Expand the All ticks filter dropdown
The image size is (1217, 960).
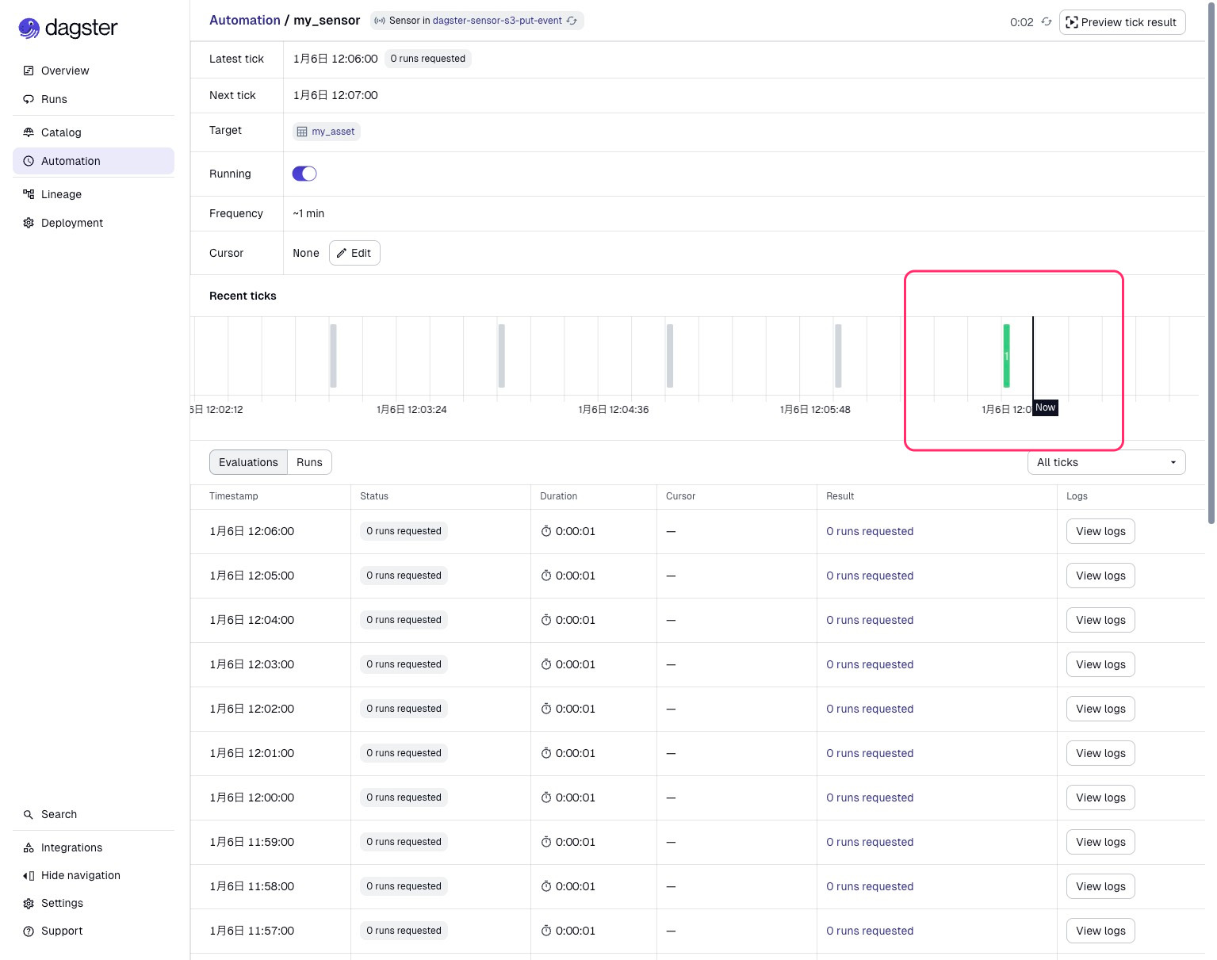click(1106, 462)
